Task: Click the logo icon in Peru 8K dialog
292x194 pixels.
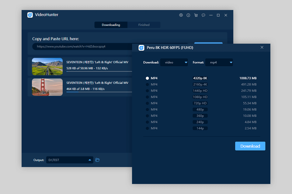Action: point(141,48)
